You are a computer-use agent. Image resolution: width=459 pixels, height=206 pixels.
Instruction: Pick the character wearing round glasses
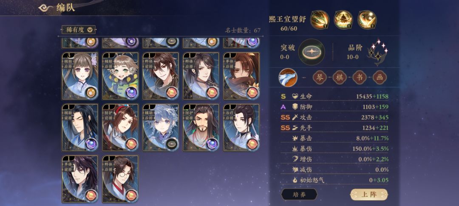coord(120,179)
